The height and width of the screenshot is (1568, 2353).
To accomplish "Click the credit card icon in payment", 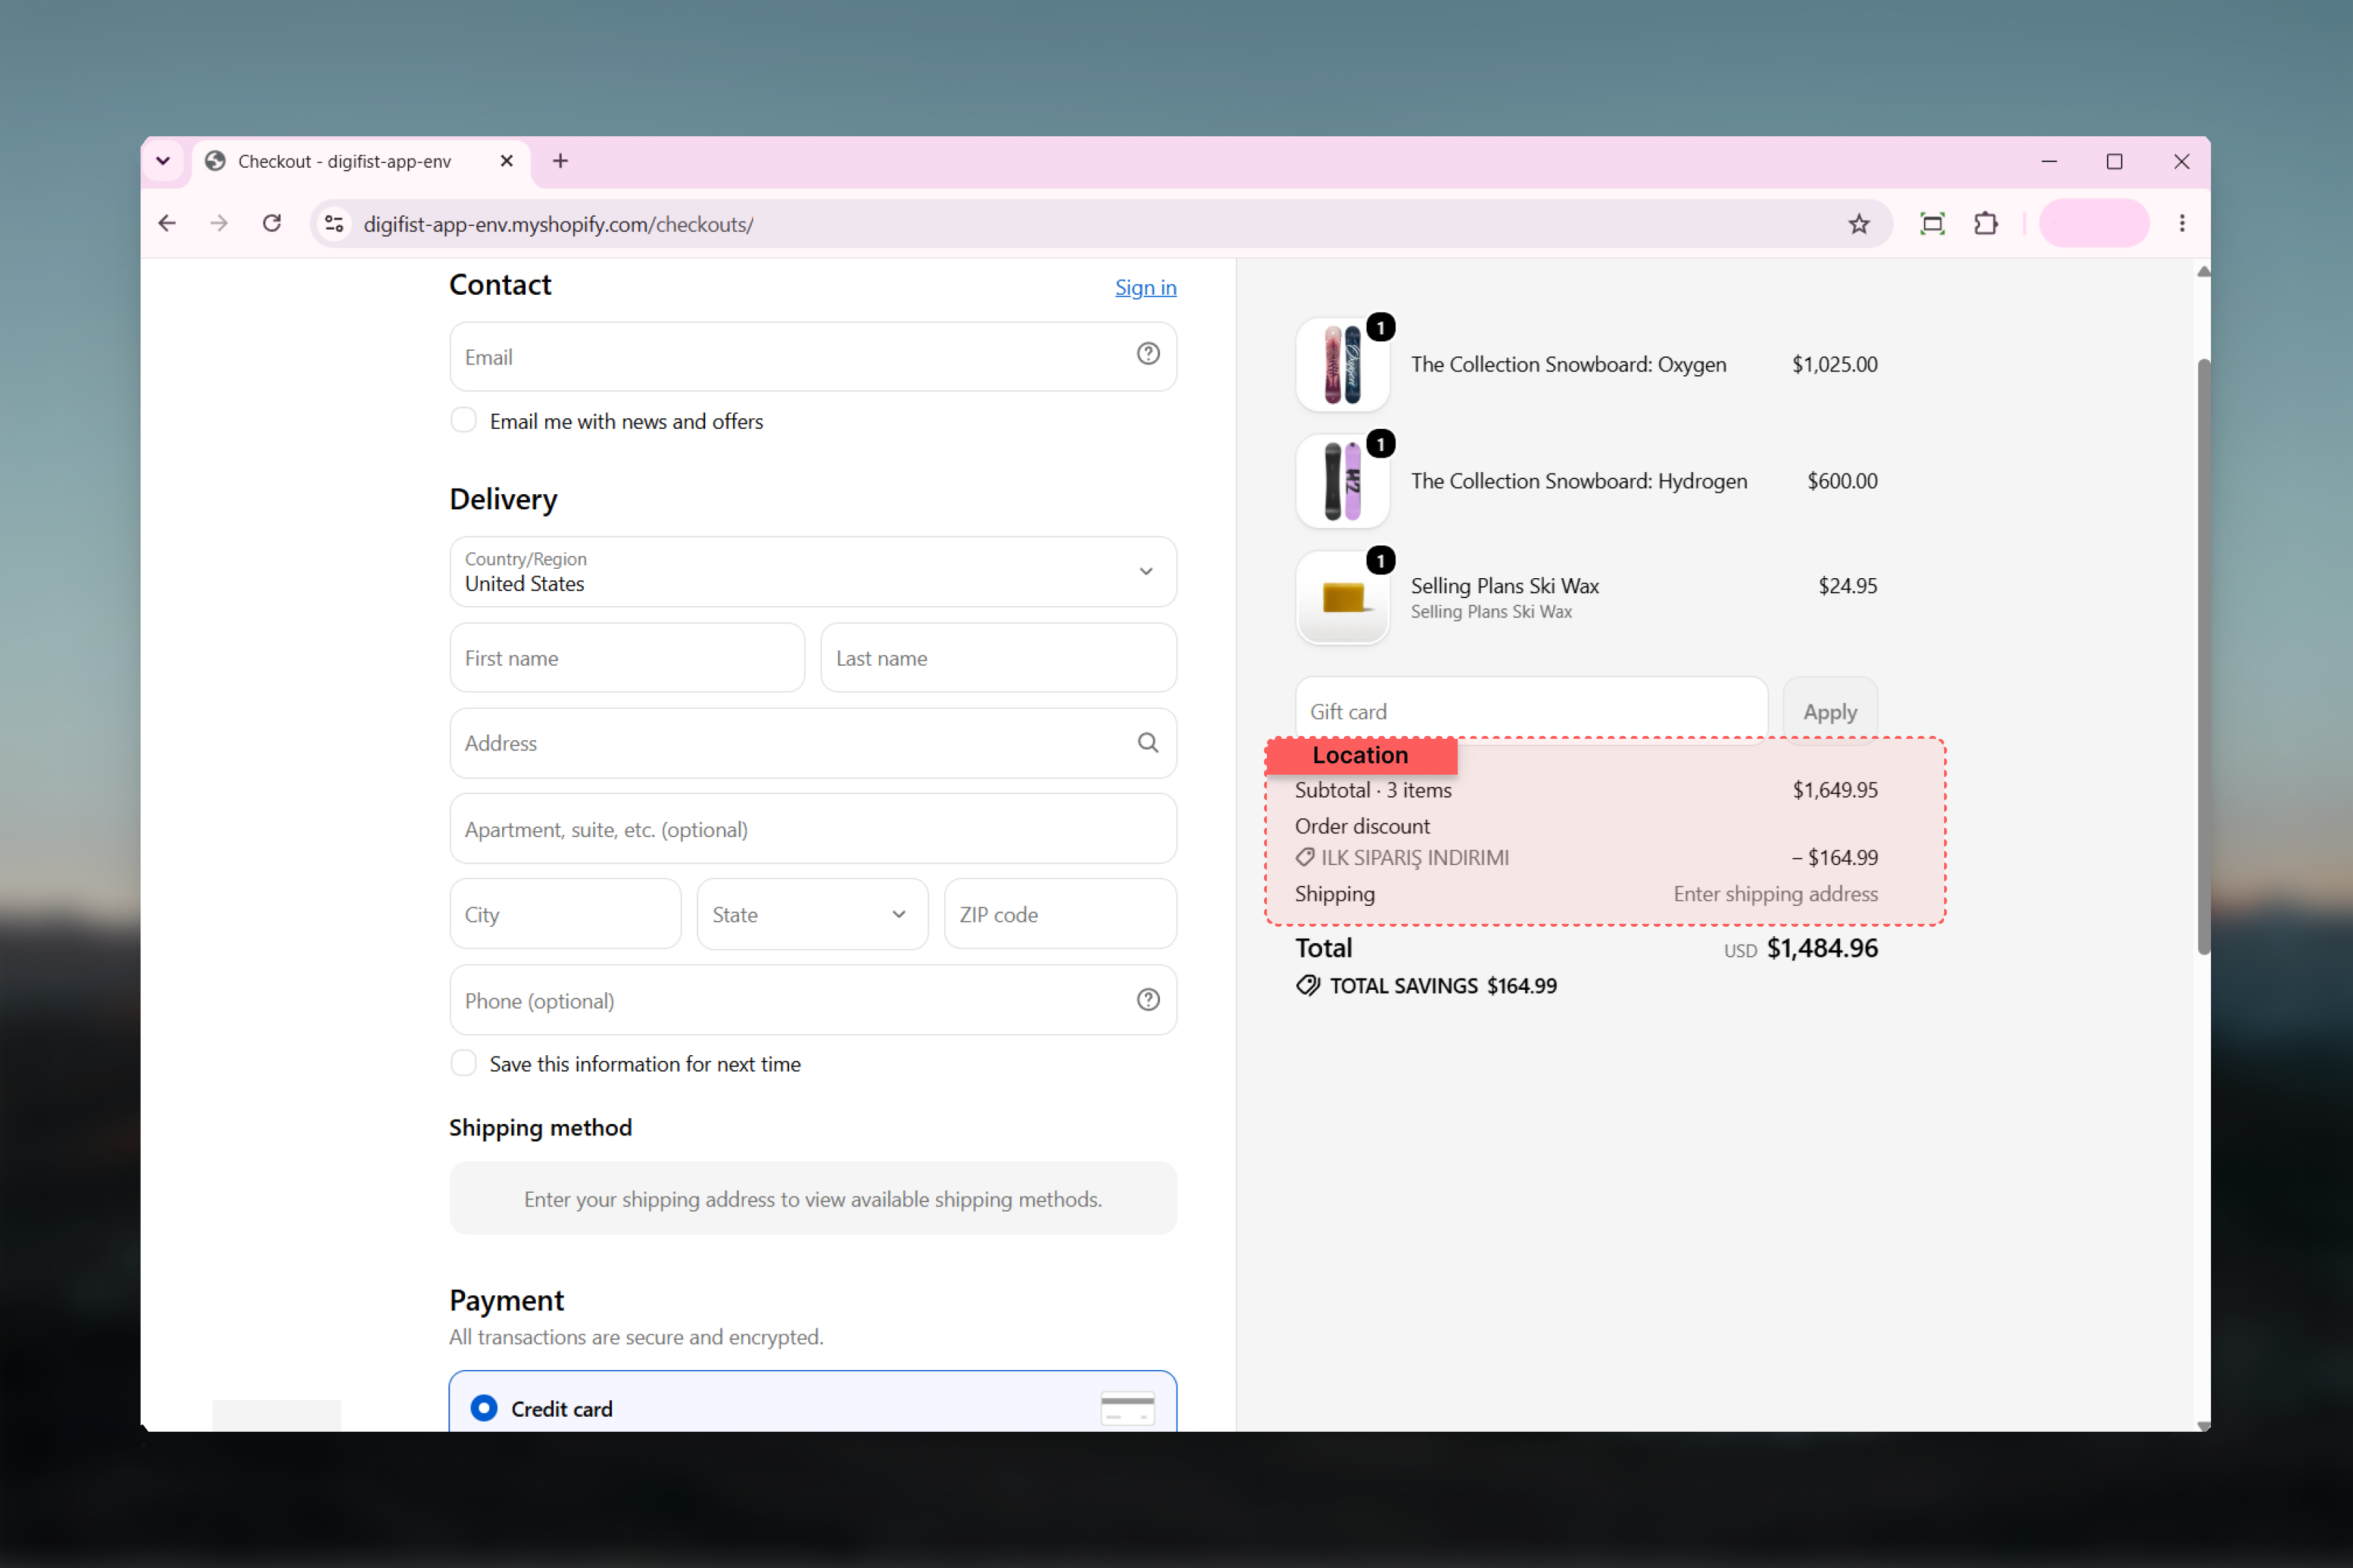I will click(1127, 1408).
